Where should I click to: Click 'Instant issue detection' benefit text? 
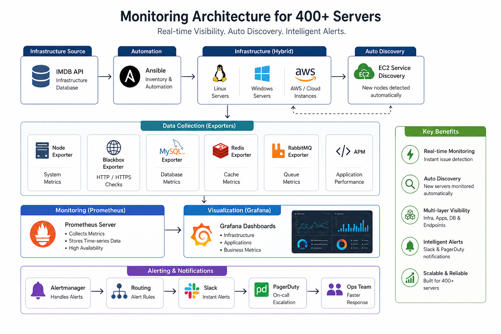[448, 159]
